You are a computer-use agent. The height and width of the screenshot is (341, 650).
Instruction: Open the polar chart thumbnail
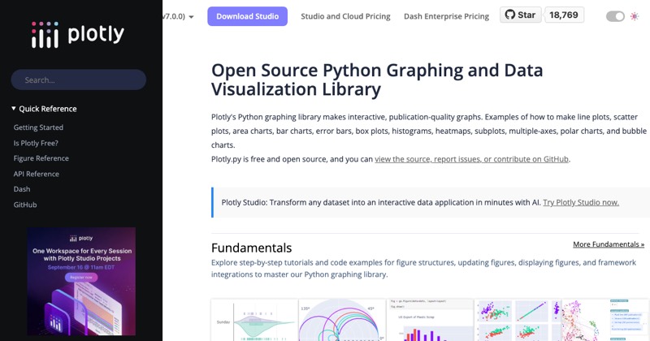tap(342, 320)
